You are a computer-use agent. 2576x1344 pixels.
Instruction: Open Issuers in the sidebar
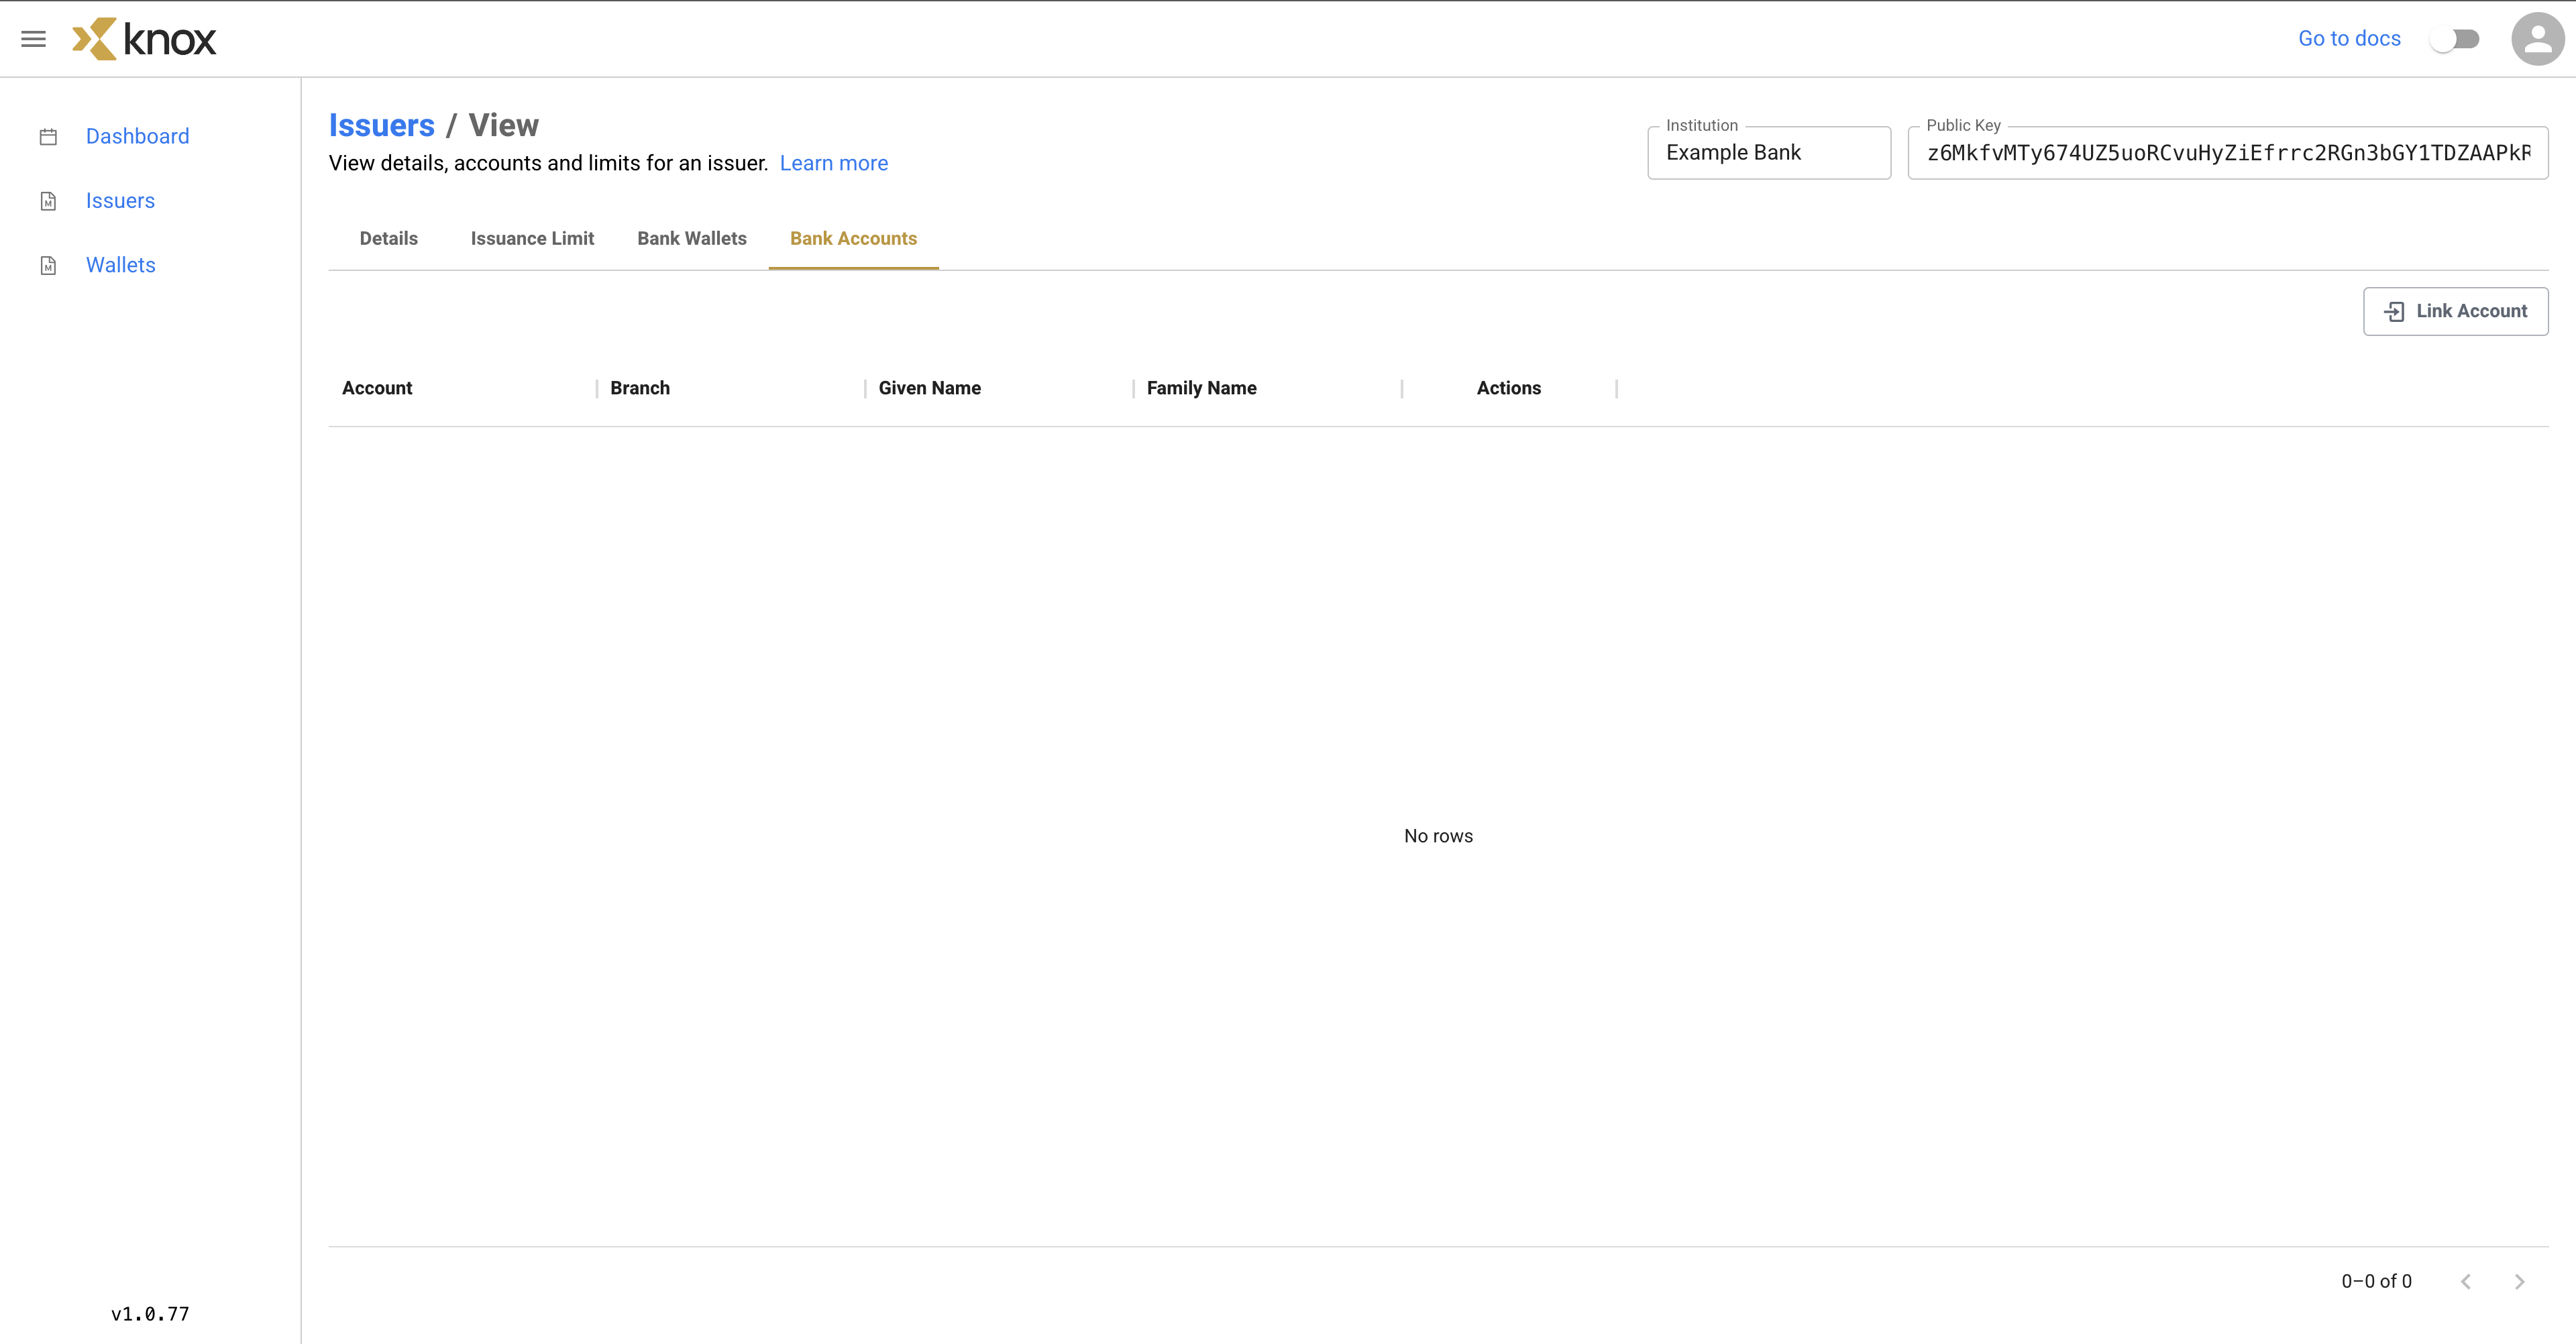click(120, 200)
